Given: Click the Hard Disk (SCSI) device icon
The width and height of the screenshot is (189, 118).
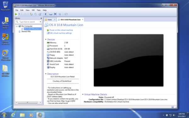Looking at the screenshot, I should click(48, 49).
